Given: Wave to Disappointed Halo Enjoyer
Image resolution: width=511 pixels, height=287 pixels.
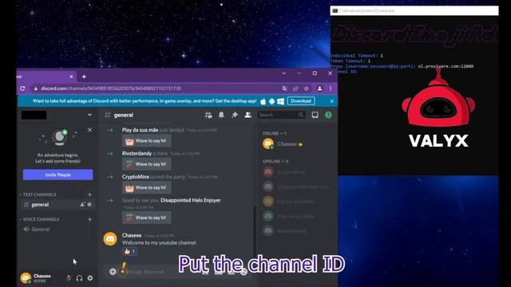Looking at the screenshot, I should [147, 218].
